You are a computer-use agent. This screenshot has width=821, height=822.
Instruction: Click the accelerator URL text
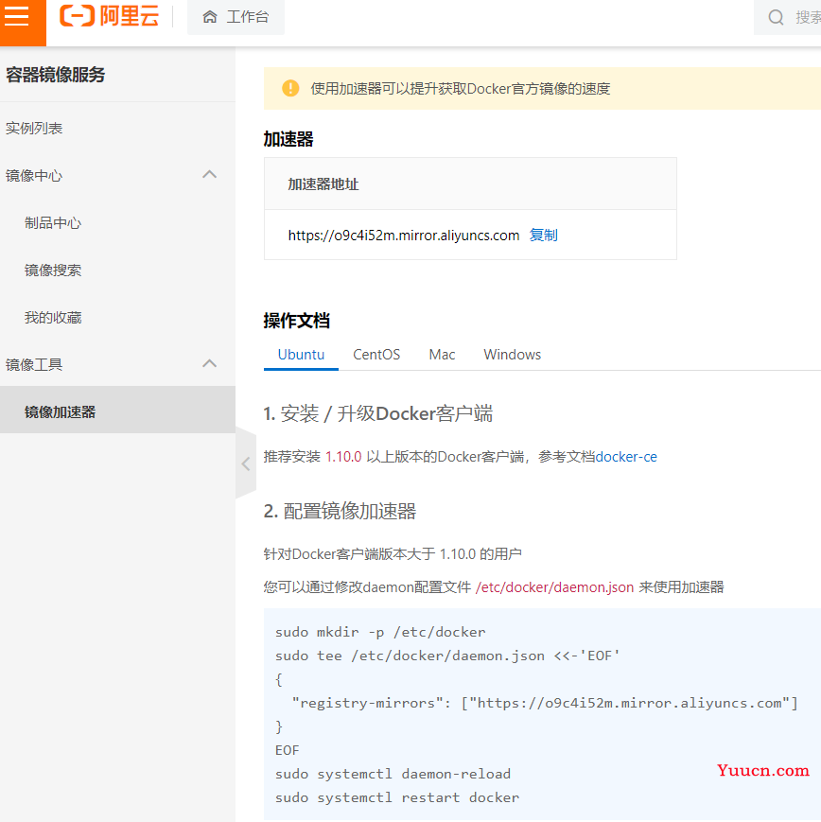click(404, 236)
